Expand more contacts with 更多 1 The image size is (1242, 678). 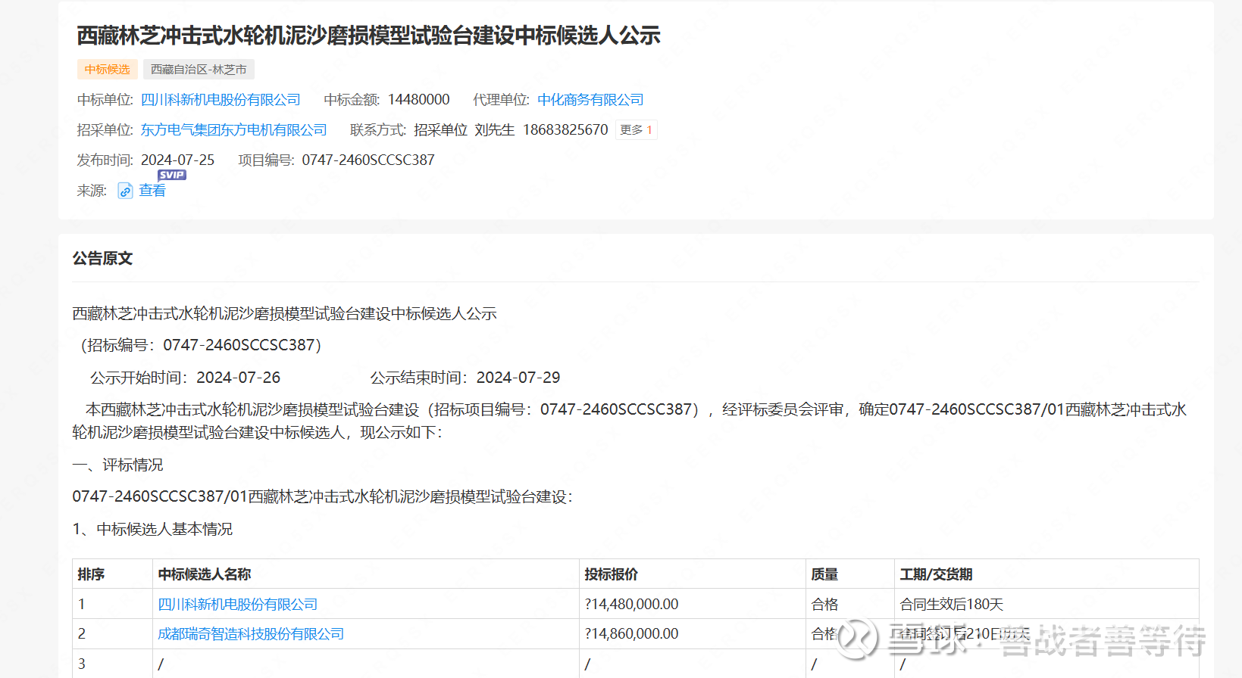point(636,130)
